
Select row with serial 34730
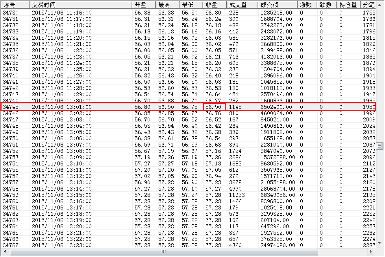coord(189,13)
